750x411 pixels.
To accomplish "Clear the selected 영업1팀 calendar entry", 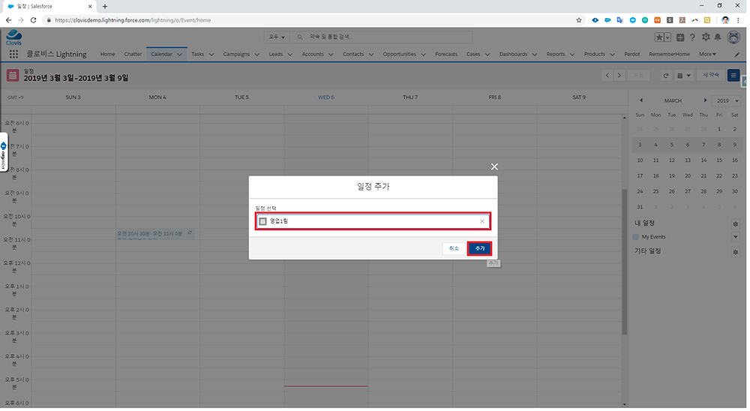I will (484, 222).
